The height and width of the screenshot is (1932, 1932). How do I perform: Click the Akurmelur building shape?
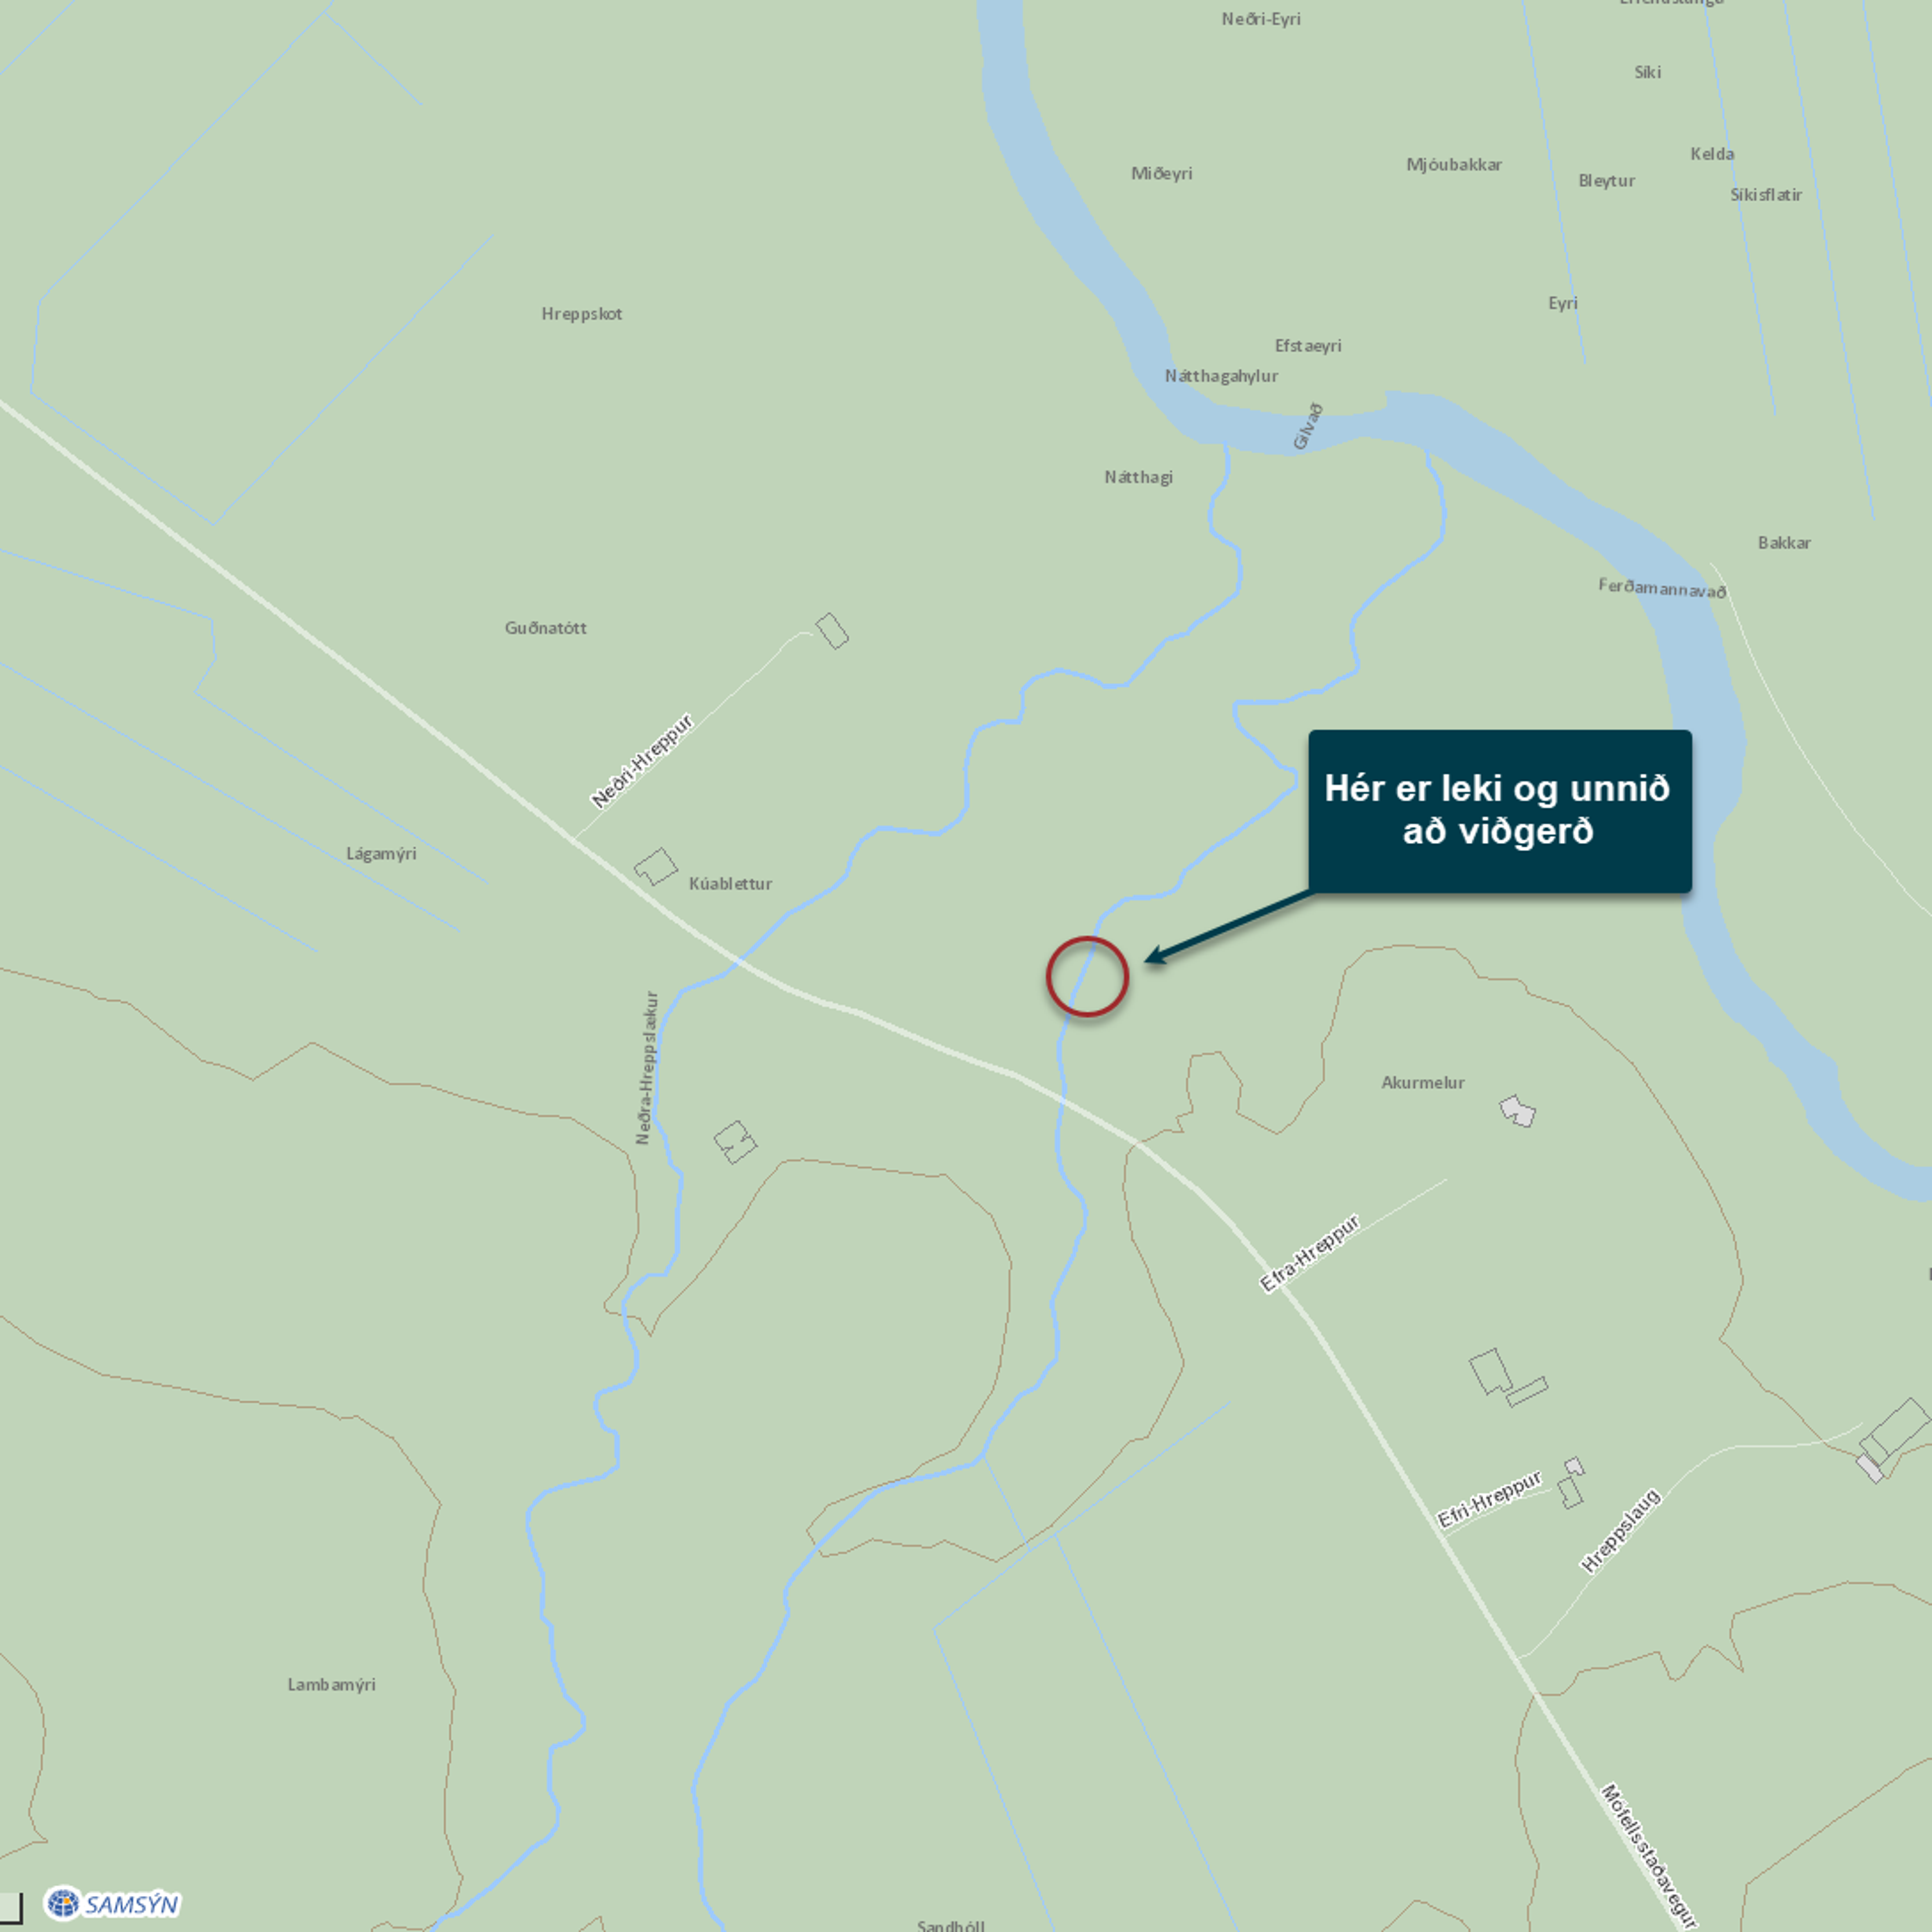tap(1517, 1111)
